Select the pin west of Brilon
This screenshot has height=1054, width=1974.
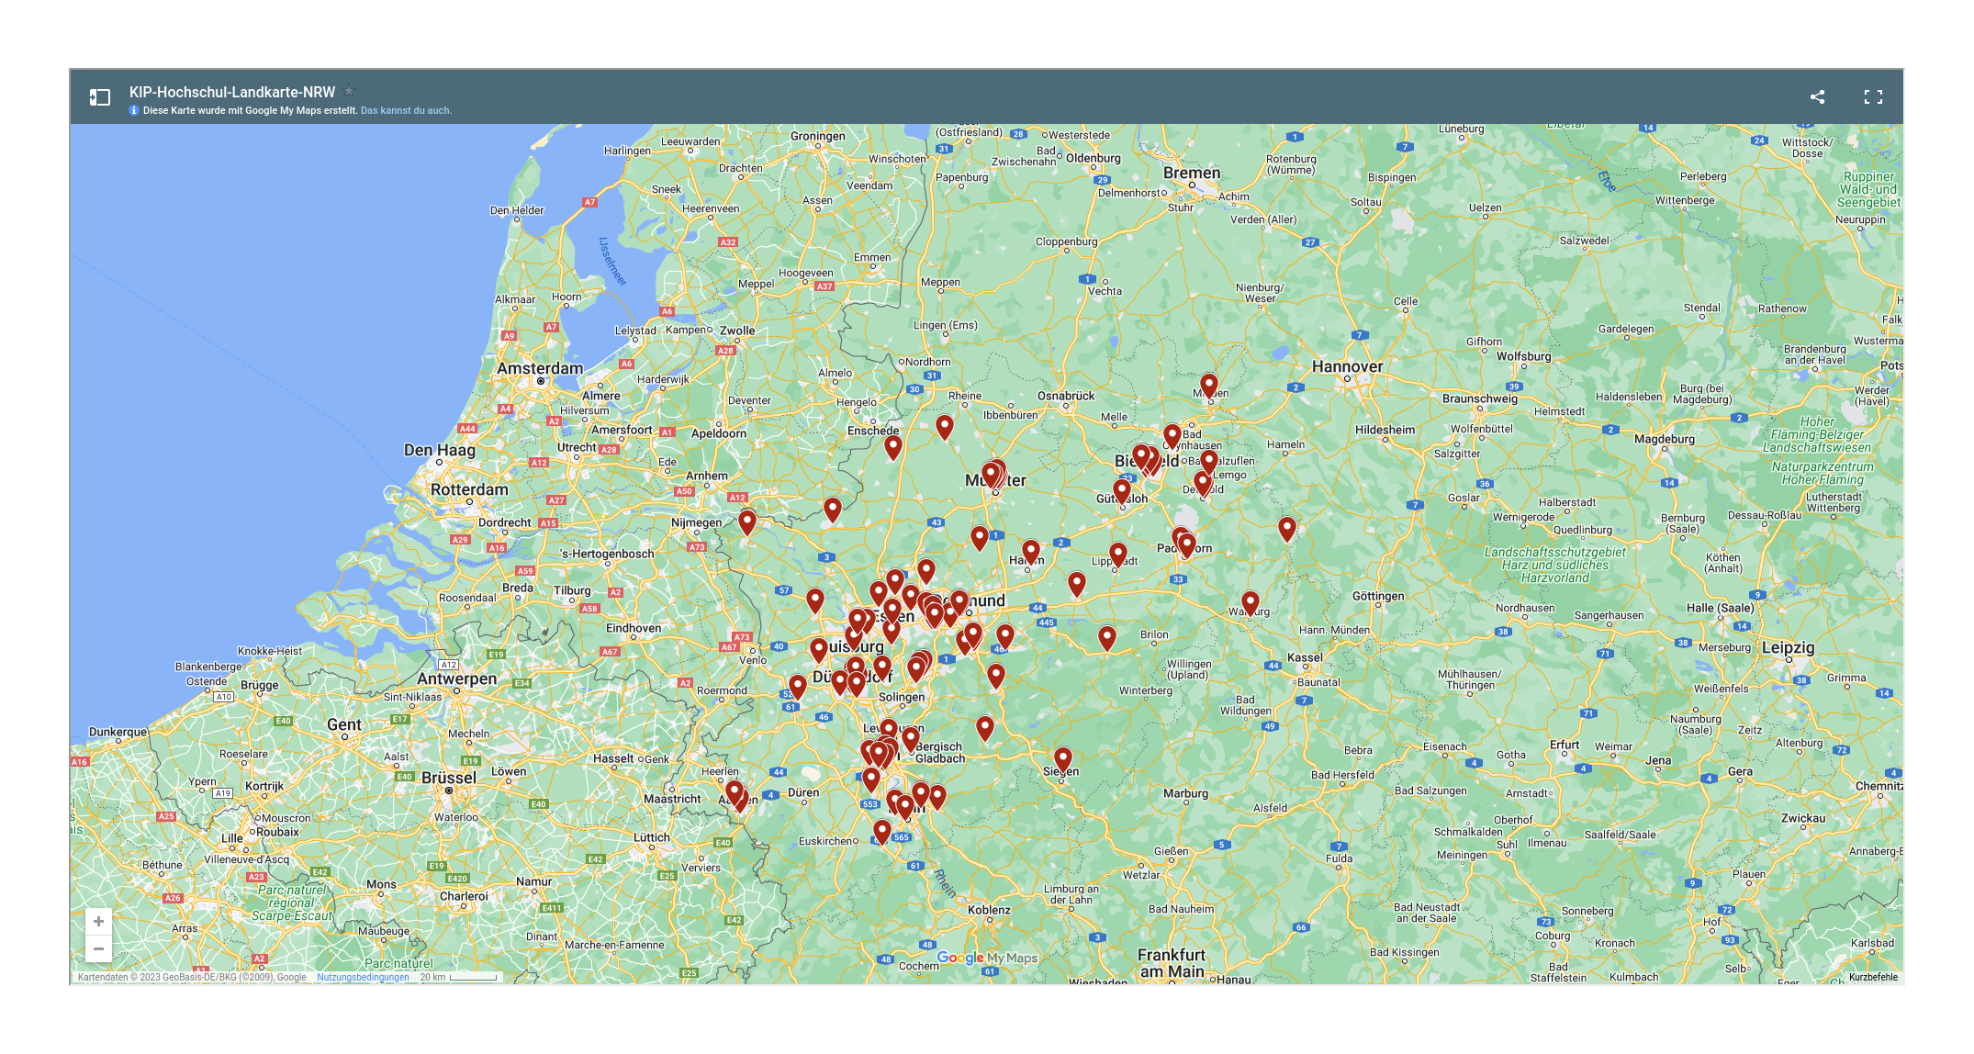coord(1107,638)
